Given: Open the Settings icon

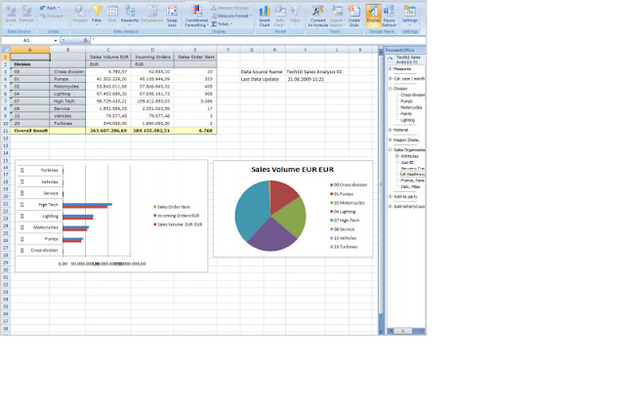Looking at the screenshot, I should click(x=410, y=15).
